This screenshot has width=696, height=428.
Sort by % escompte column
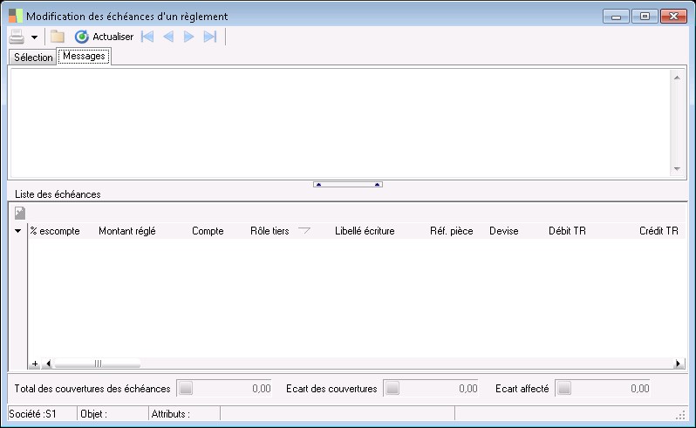(55, 231)
